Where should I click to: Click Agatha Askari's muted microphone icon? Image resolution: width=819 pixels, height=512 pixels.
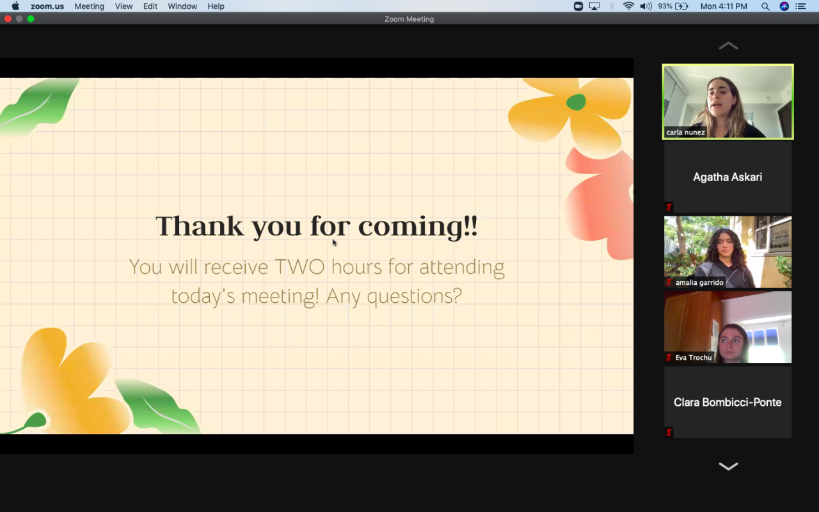click(669, 207)
